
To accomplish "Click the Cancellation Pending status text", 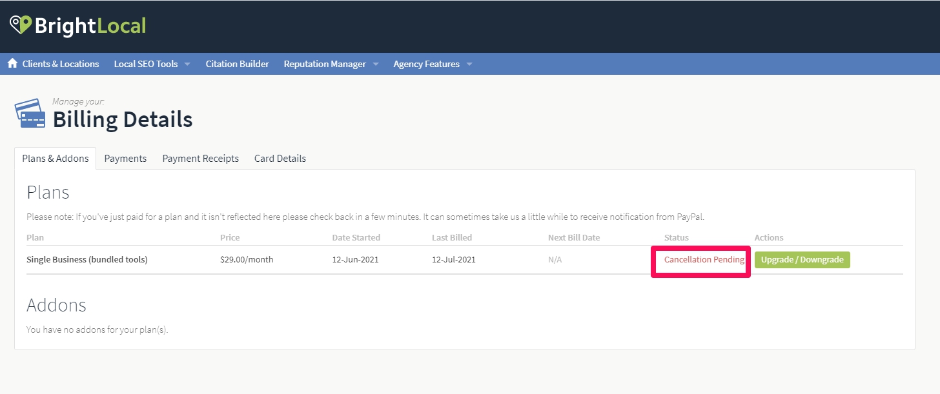I will [704, 260].
